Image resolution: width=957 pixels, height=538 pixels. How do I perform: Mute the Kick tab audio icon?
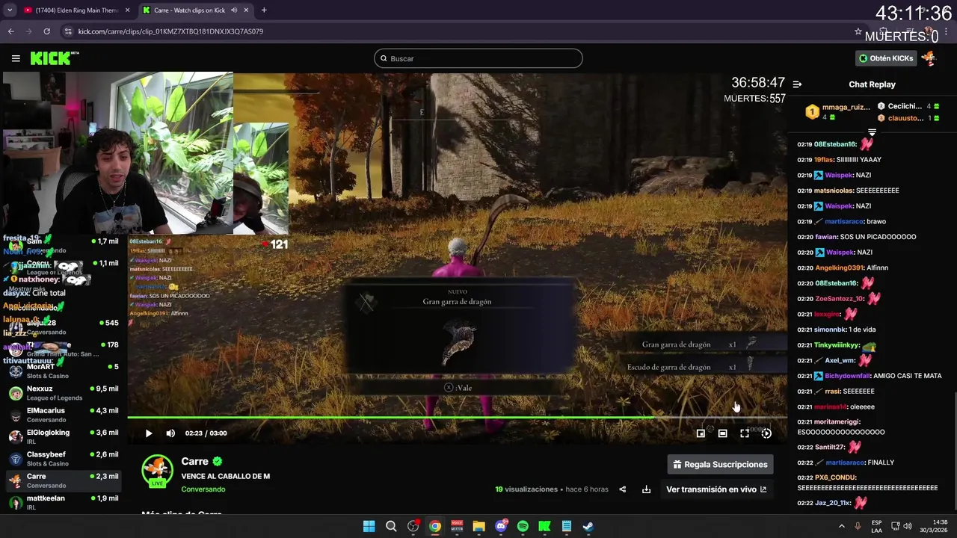(234, 10)
